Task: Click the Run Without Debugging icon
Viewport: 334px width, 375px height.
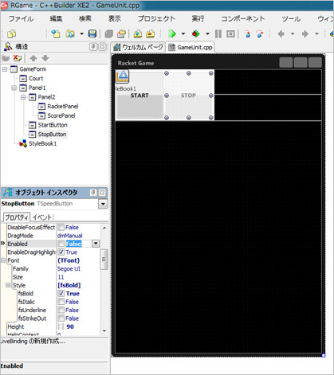Action: pyautogui.click(x=196, y=34)
